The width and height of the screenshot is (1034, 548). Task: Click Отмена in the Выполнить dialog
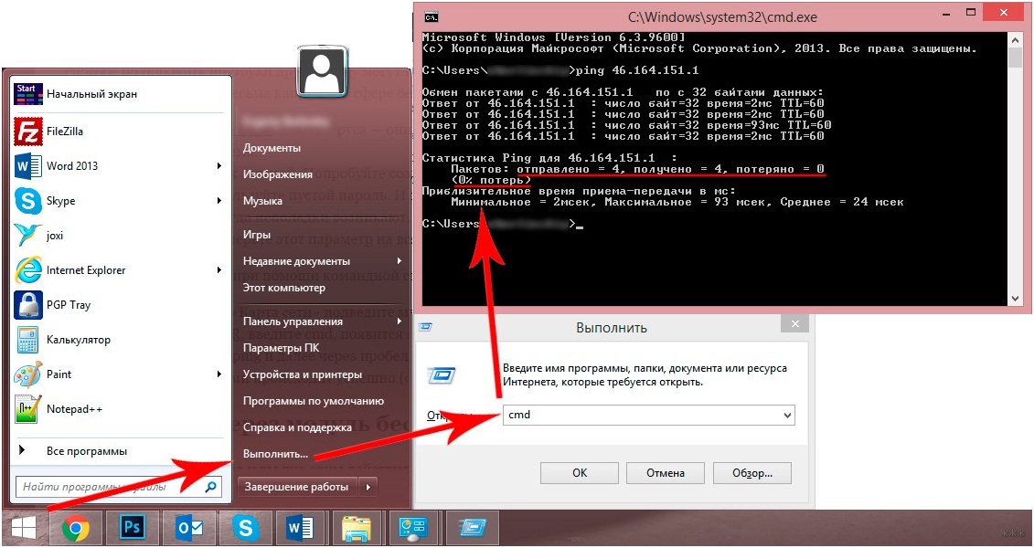click(x=666, y=473)
